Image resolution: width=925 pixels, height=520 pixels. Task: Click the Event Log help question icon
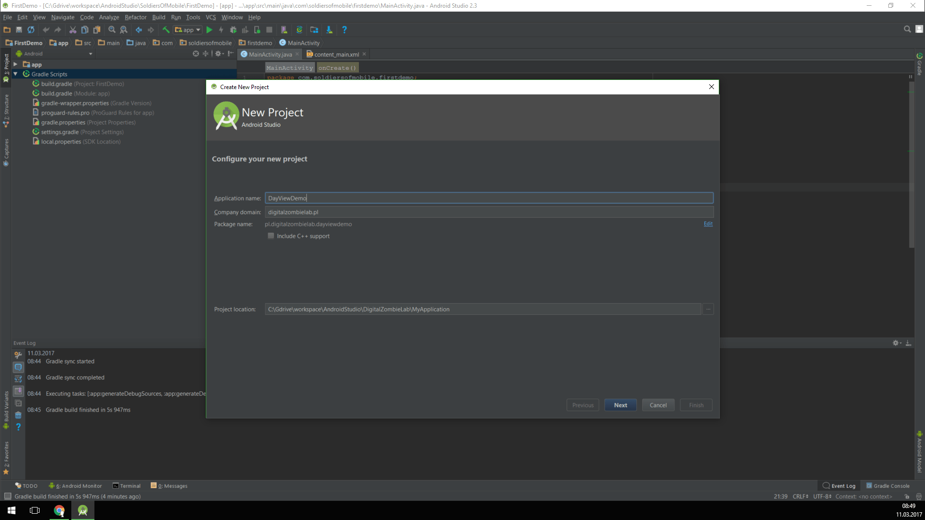click(18, 427)
